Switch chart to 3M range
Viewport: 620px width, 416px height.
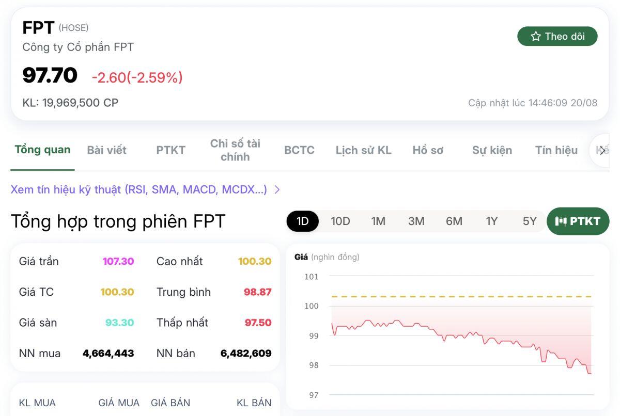(416, 221)
